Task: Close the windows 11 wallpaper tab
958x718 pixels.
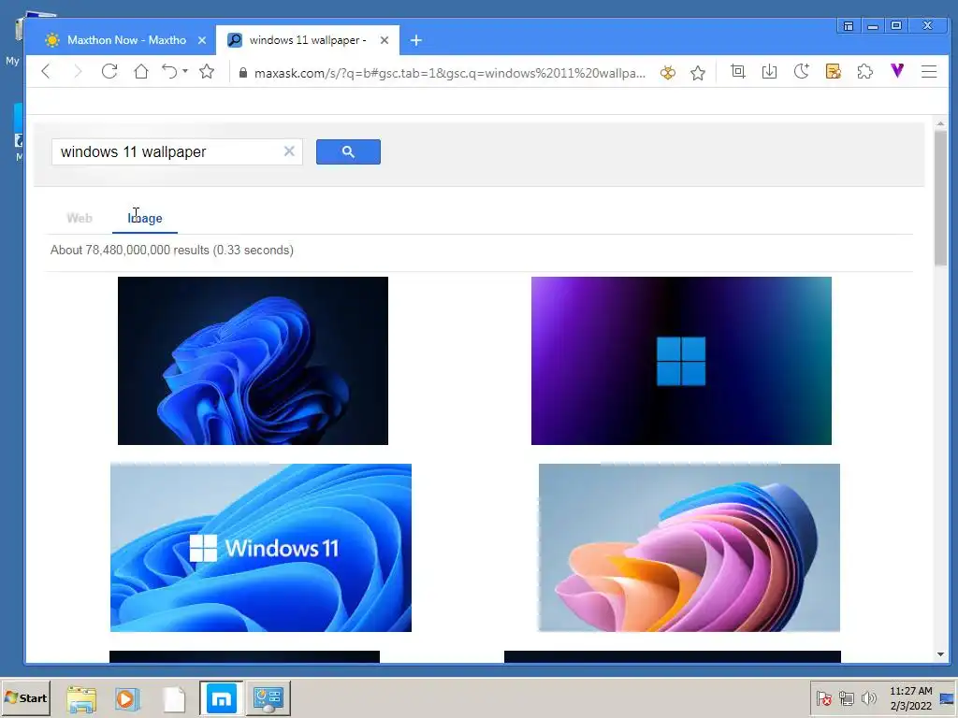Action: pos(385,40)
